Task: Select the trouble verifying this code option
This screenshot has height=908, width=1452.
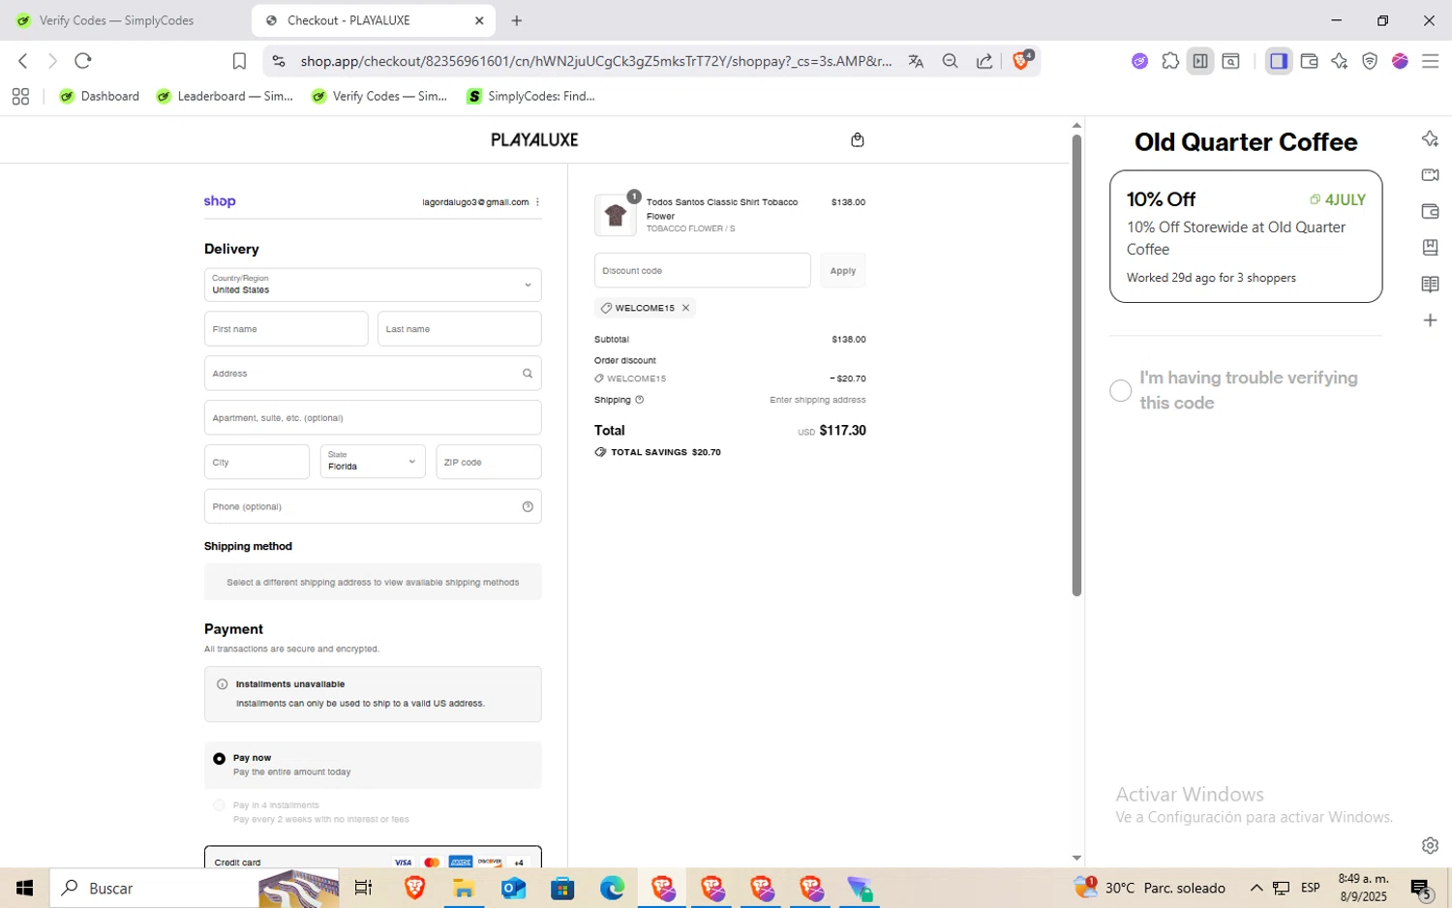Action: point(1120,390)
